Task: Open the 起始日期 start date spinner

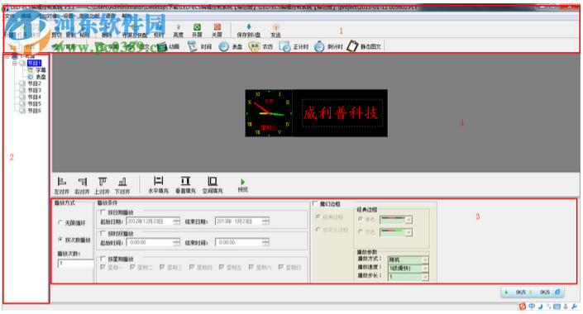Action: point(176,221)
